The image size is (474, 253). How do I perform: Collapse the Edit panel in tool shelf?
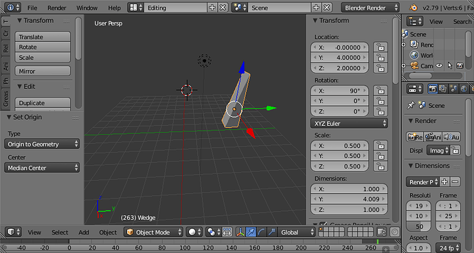click(19, 87)
